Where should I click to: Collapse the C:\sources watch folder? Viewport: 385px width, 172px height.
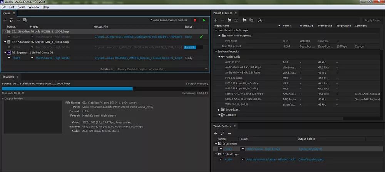(x=216, y=144)
